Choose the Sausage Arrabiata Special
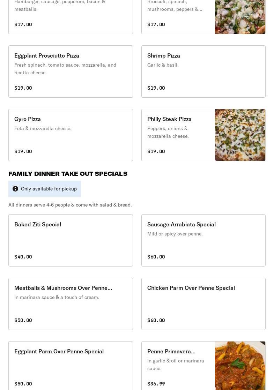274x390 pixels. pos(203,240)
